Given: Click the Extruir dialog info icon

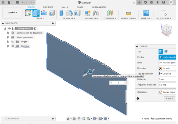Looking at the screenshot, I should [x=138, y=99].
